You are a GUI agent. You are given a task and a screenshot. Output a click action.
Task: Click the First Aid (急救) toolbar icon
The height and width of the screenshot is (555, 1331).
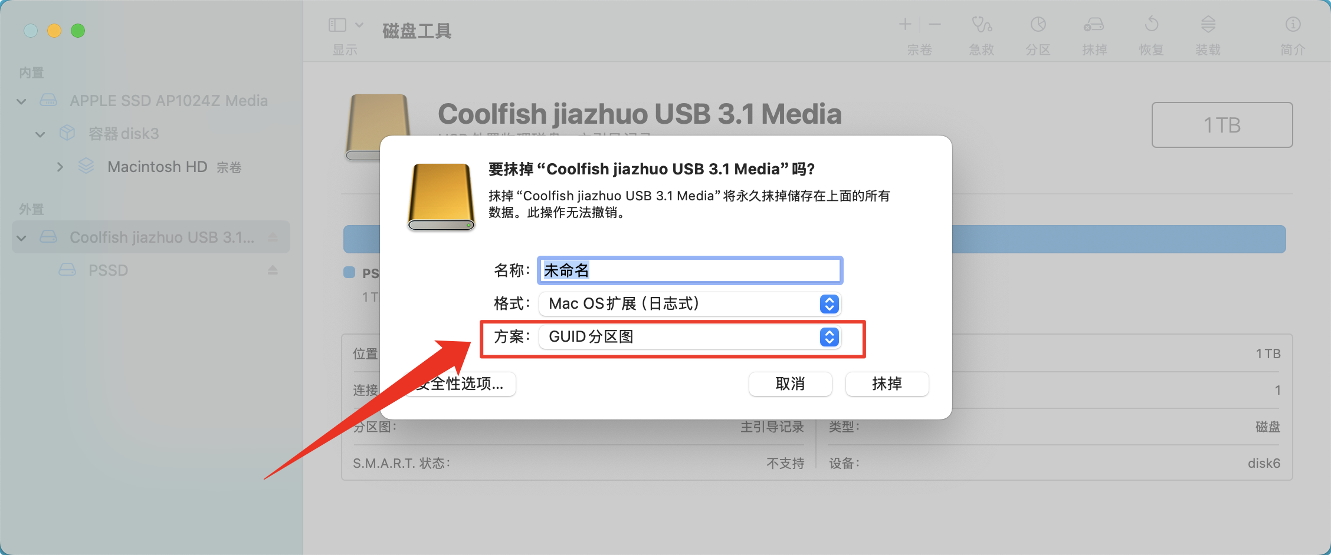pyautogui.click(x=982, y=25)
